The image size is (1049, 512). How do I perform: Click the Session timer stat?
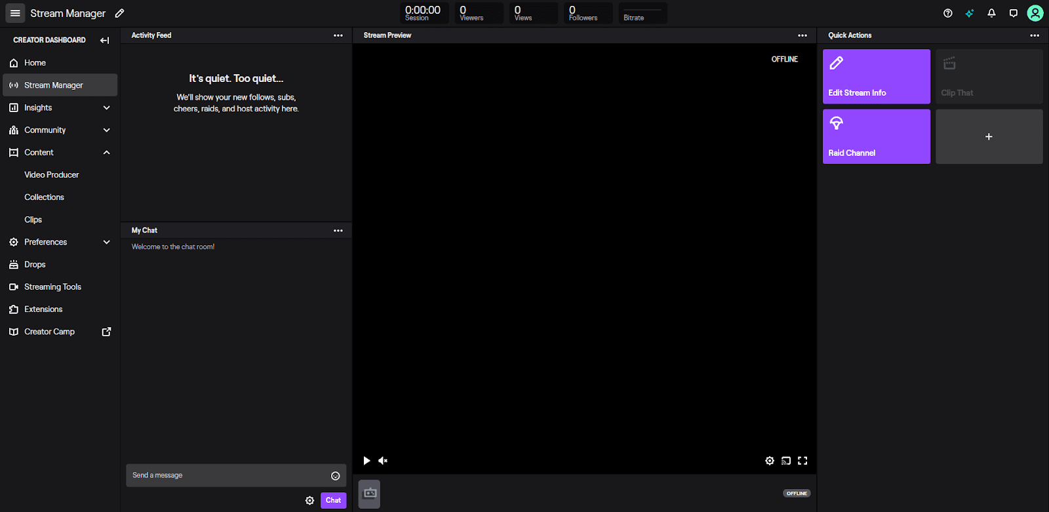pos(424,13)
